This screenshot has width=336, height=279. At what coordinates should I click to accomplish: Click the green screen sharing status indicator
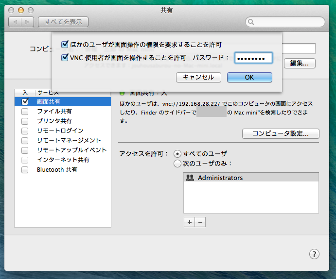click(122, 93)
